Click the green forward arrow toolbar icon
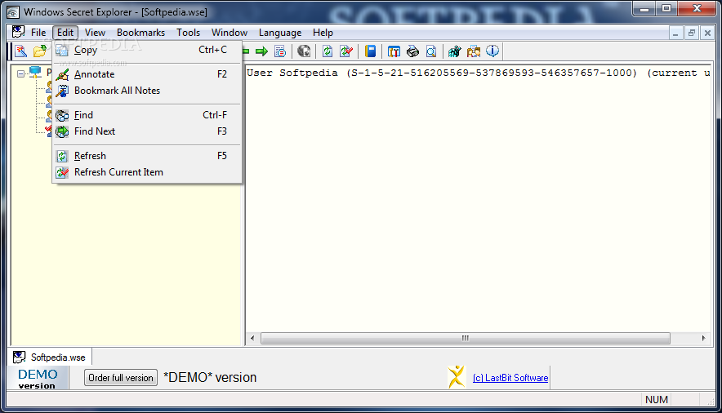This screenshot has height=413, width=722. (261, 51)
